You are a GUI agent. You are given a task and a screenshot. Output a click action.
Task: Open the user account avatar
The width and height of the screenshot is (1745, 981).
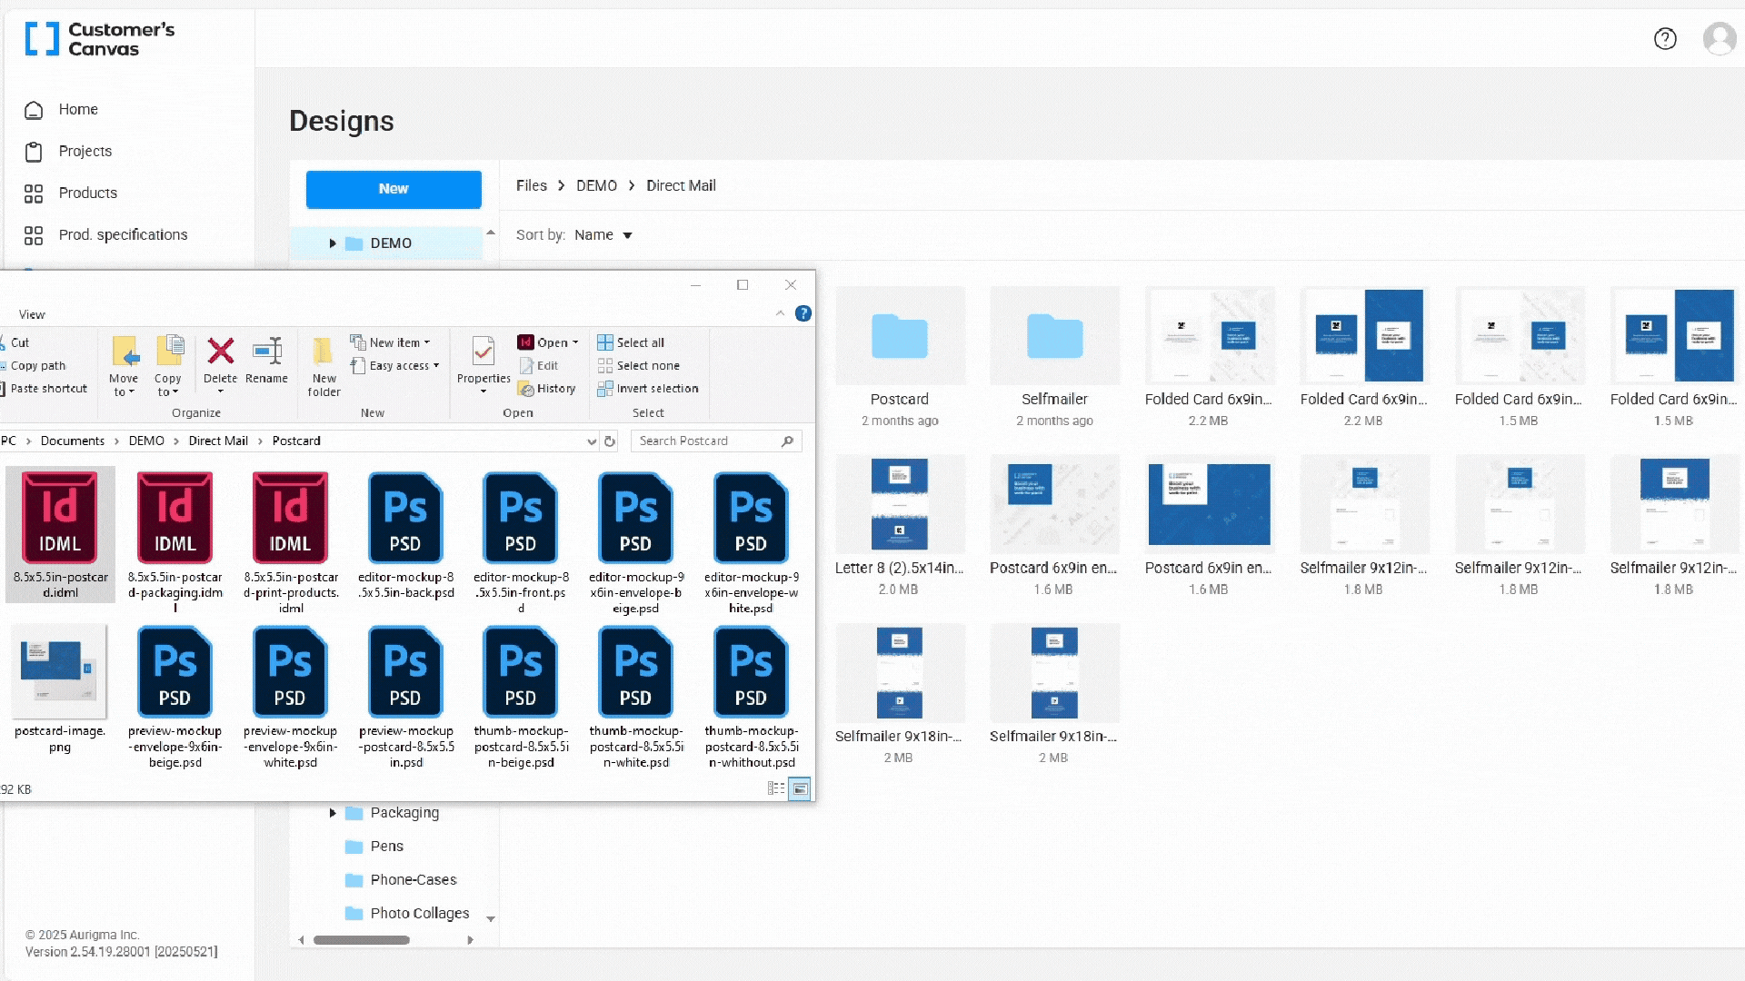pos(1719,39)
